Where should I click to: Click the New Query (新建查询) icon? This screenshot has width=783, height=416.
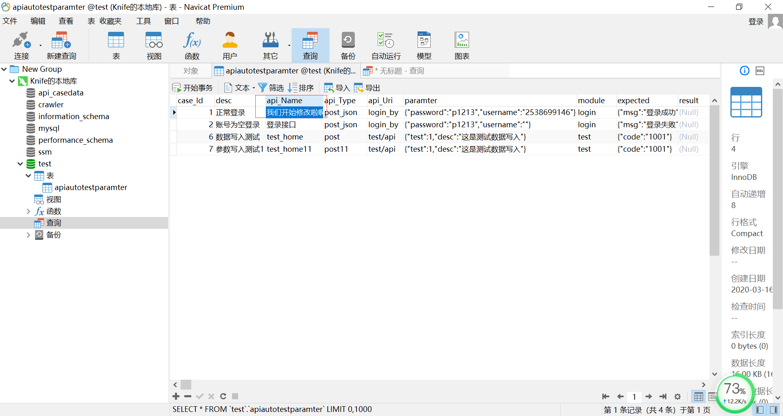[61, 45]
